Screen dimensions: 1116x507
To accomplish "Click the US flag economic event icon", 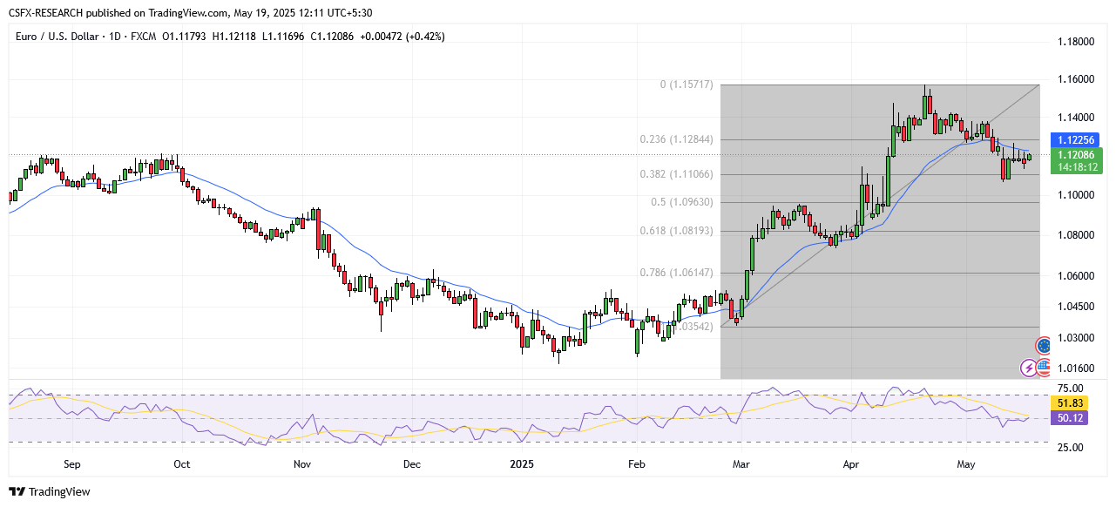I will [1044, 367].
